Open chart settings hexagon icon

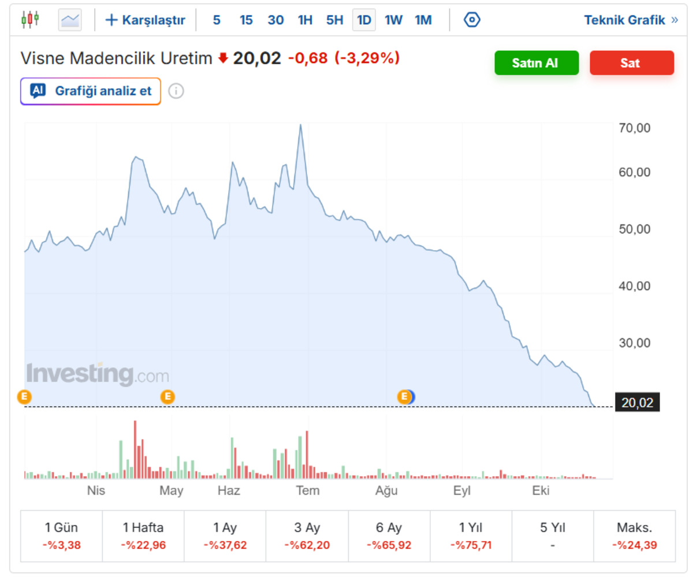pos(472,20)
